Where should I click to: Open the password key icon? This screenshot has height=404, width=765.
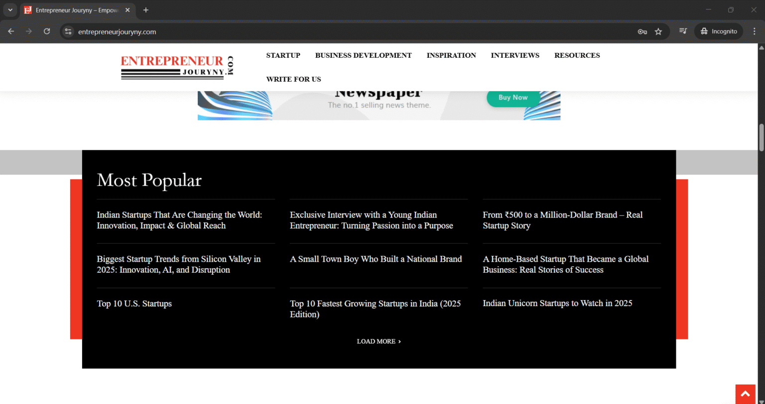(642, 31)
